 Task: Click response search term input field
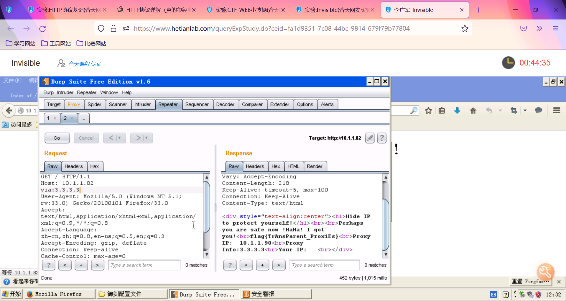pos(324,265)
